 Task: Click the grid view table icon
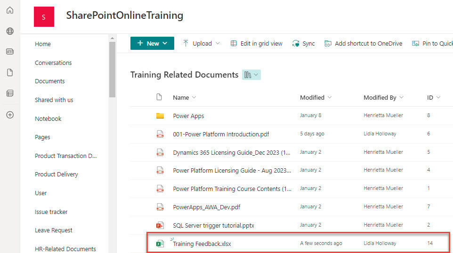pyautogui.click(x=234, y=43)
